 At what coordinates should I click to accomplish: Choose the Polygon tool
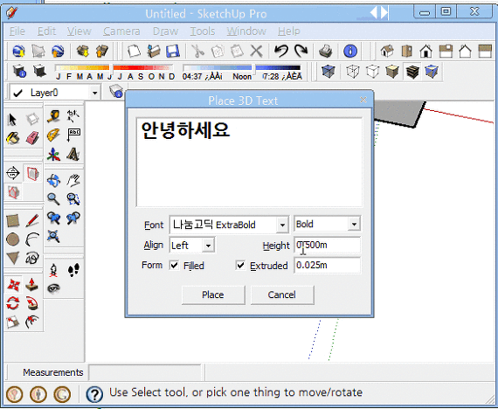click(13, 258)
